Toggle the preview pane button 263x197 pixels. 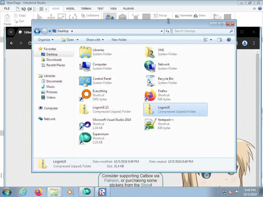tap(220, 40)
